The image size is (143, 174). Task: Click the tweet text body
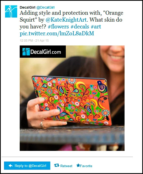(71, 23)
